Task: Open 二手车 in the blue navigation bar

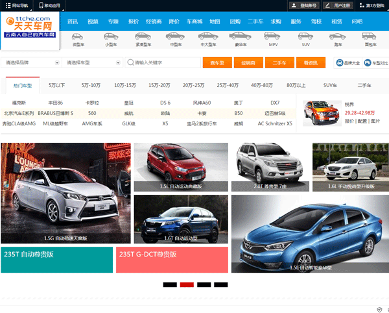Action: [255, 21]
